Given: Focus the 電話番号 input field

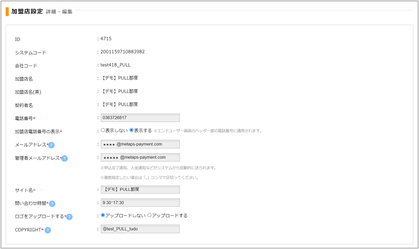Looking at the screenshot, I should click(140, 118).
